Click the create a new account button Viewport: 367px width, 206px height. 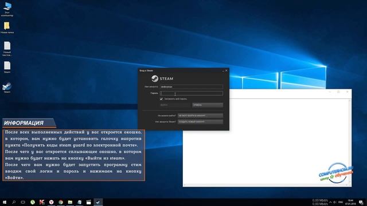pos(200,122)
